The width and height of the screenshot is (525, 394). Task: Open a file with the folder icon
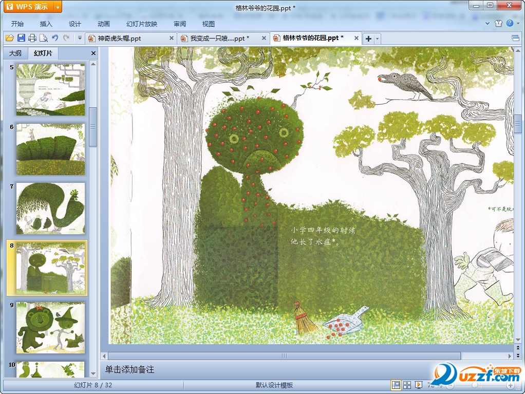(10, 38)
